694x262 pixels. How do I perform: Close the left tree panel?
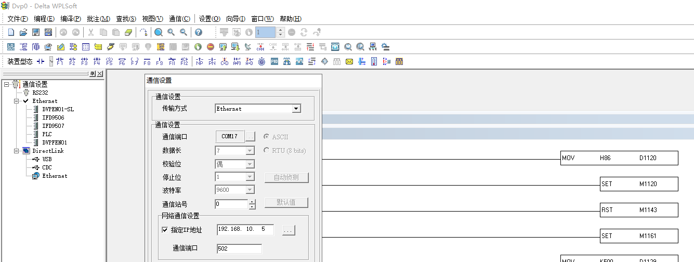[100, 74]
